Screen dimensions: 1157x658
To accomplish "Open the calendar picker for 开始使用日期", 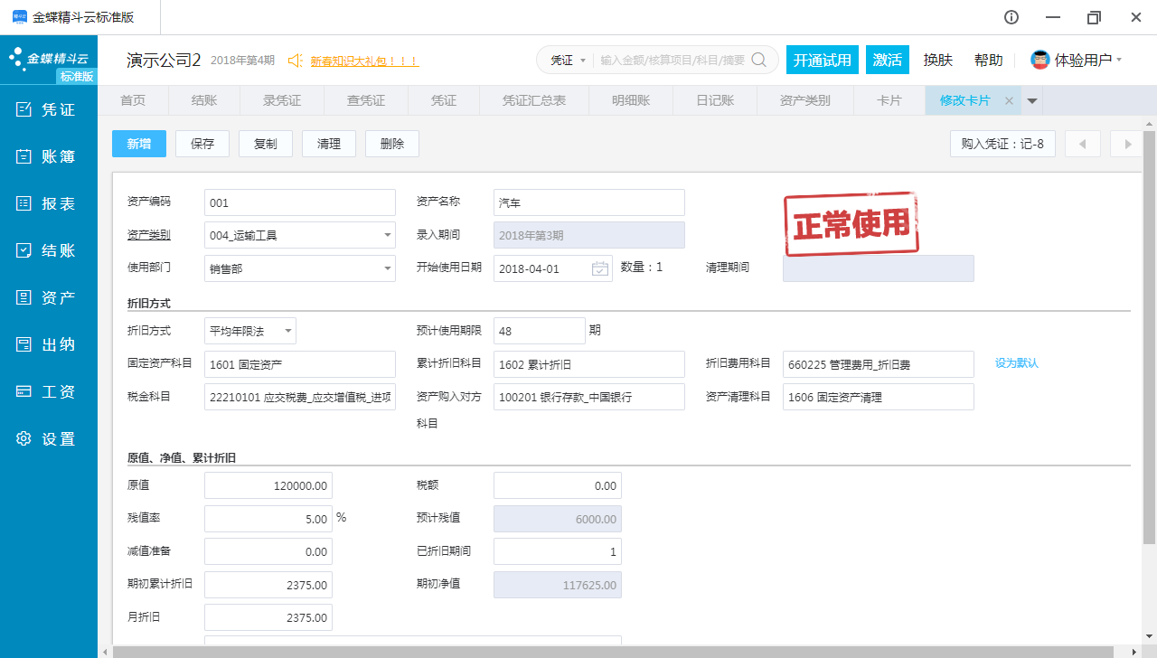I will [598, 268].
